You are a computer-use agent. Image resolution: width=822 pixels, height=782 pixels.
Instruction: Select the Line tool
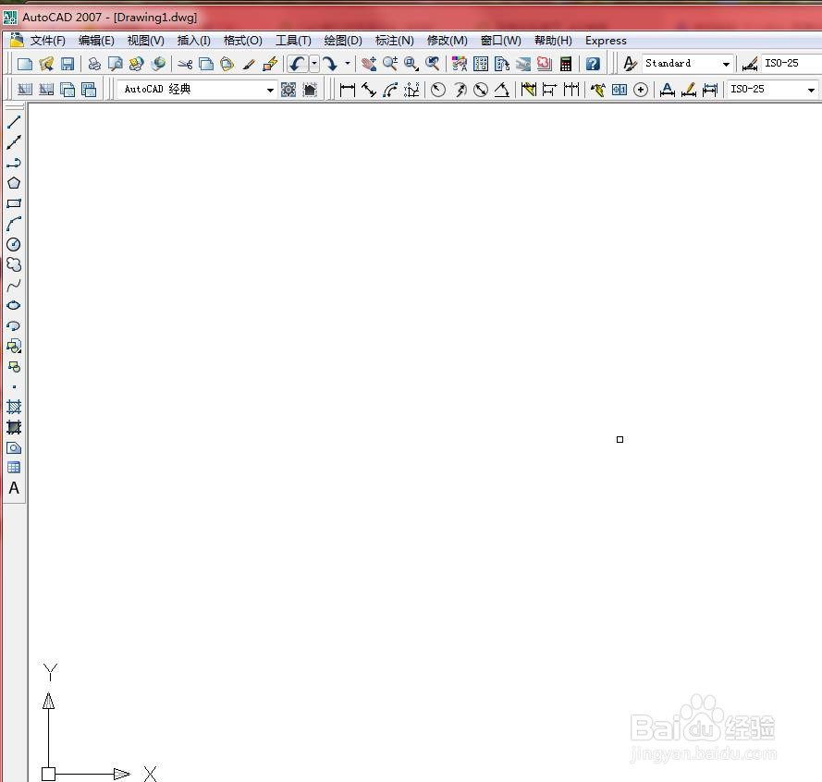pyautogui.click(x=14, y=122)
